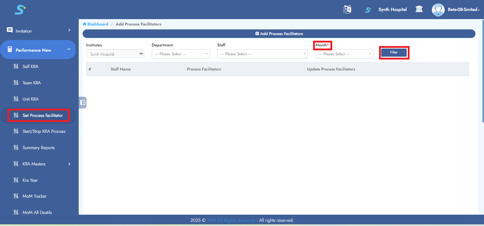Open the Month select dropdown
The width and height of the screenshot is (484, 226).
pyautogui.click(x=344, y=54)
